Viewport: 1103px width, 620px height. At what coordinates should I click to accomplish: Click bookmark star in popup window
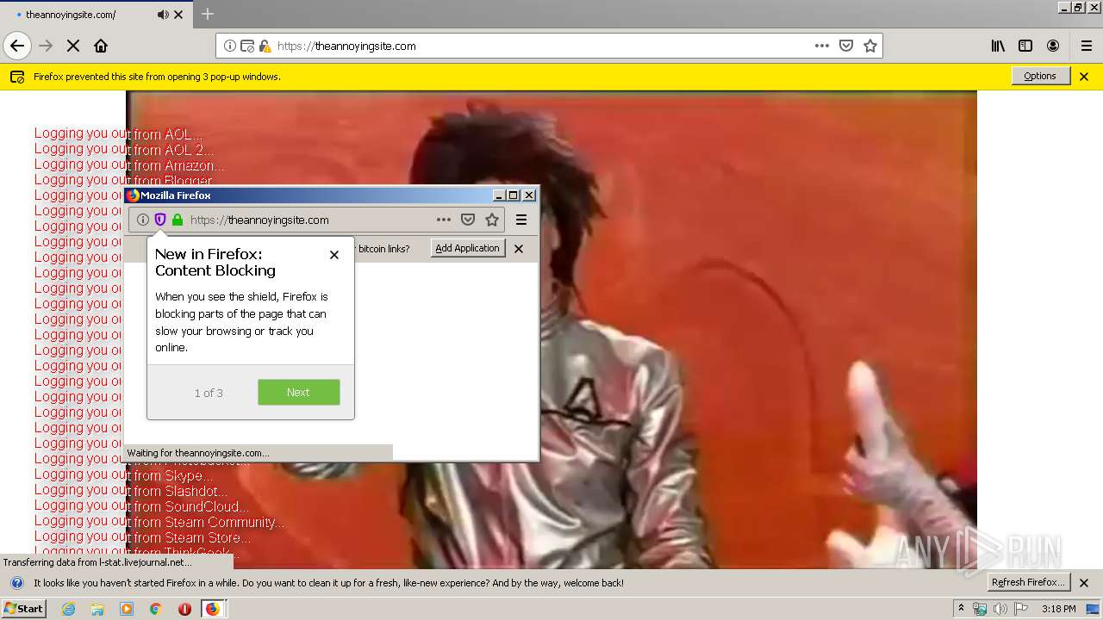(x=492, y=220)
